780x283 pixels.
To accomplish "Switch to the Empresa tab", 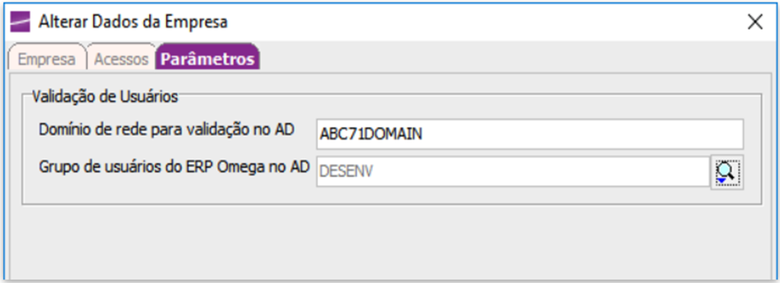I will pyautogui.click(x=46, y=59).
